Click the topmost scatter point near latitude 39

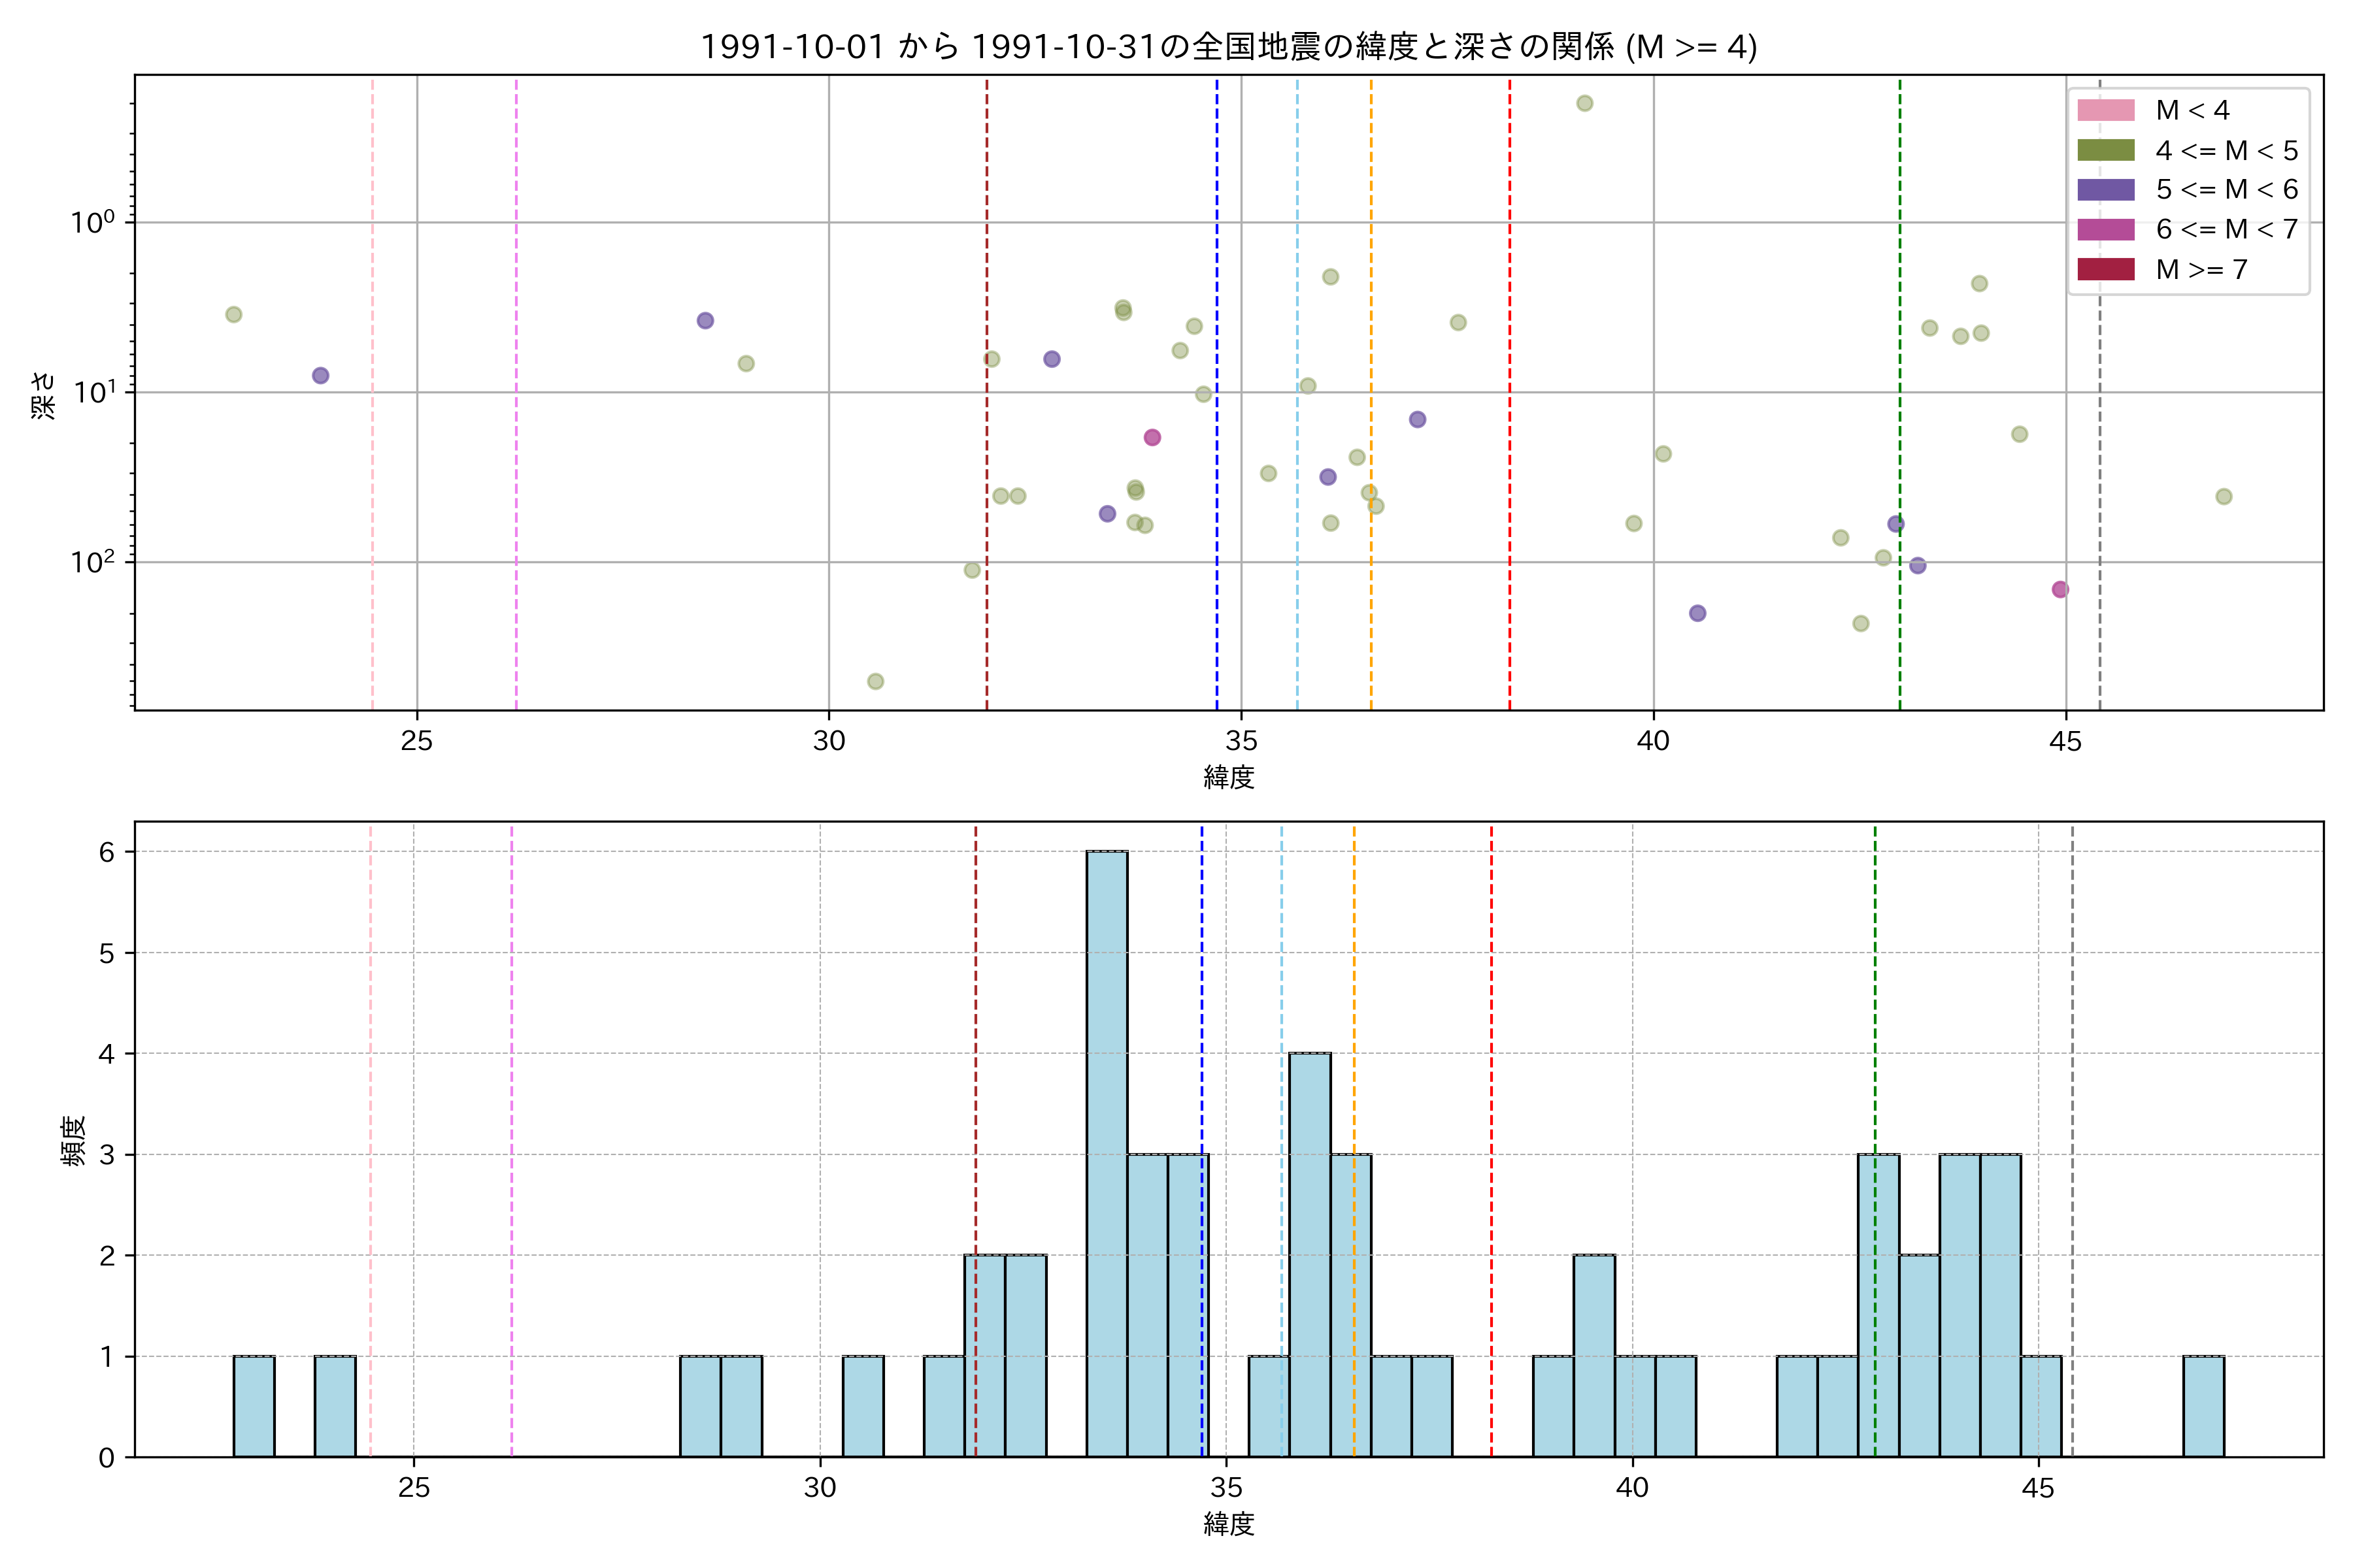(x=1584, y=103)
